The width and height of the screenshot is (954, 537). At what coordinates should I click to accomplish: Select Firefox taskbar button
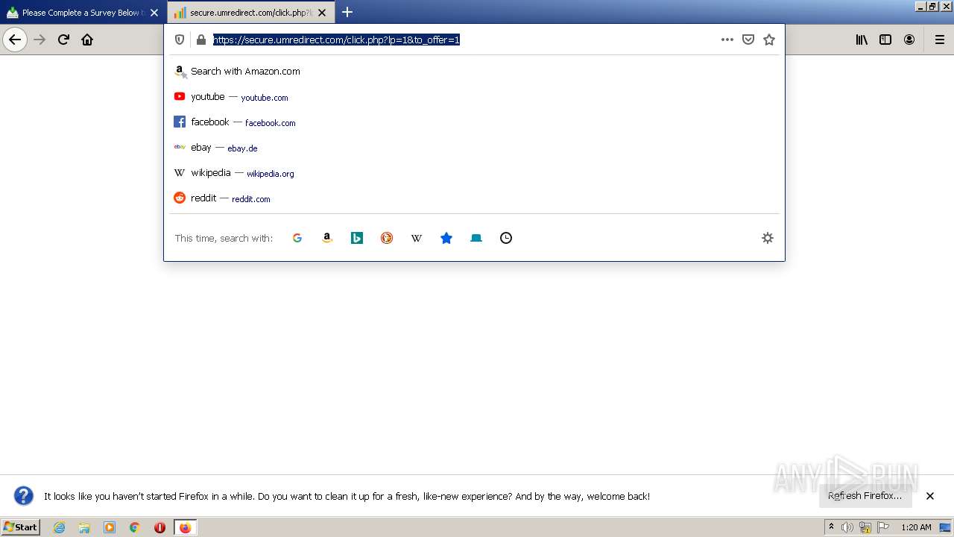coord(185,527)
